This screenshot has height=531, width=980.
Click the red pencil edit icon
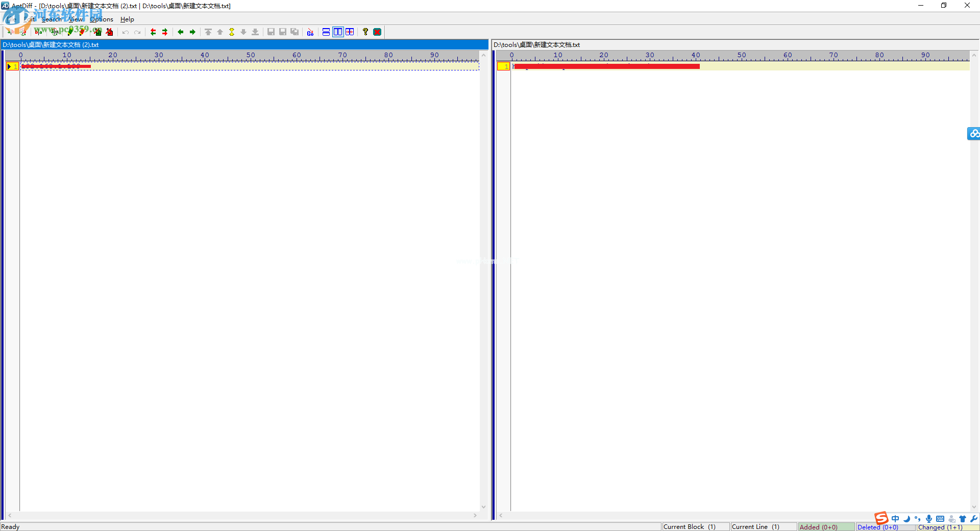(x=82, y=32)
